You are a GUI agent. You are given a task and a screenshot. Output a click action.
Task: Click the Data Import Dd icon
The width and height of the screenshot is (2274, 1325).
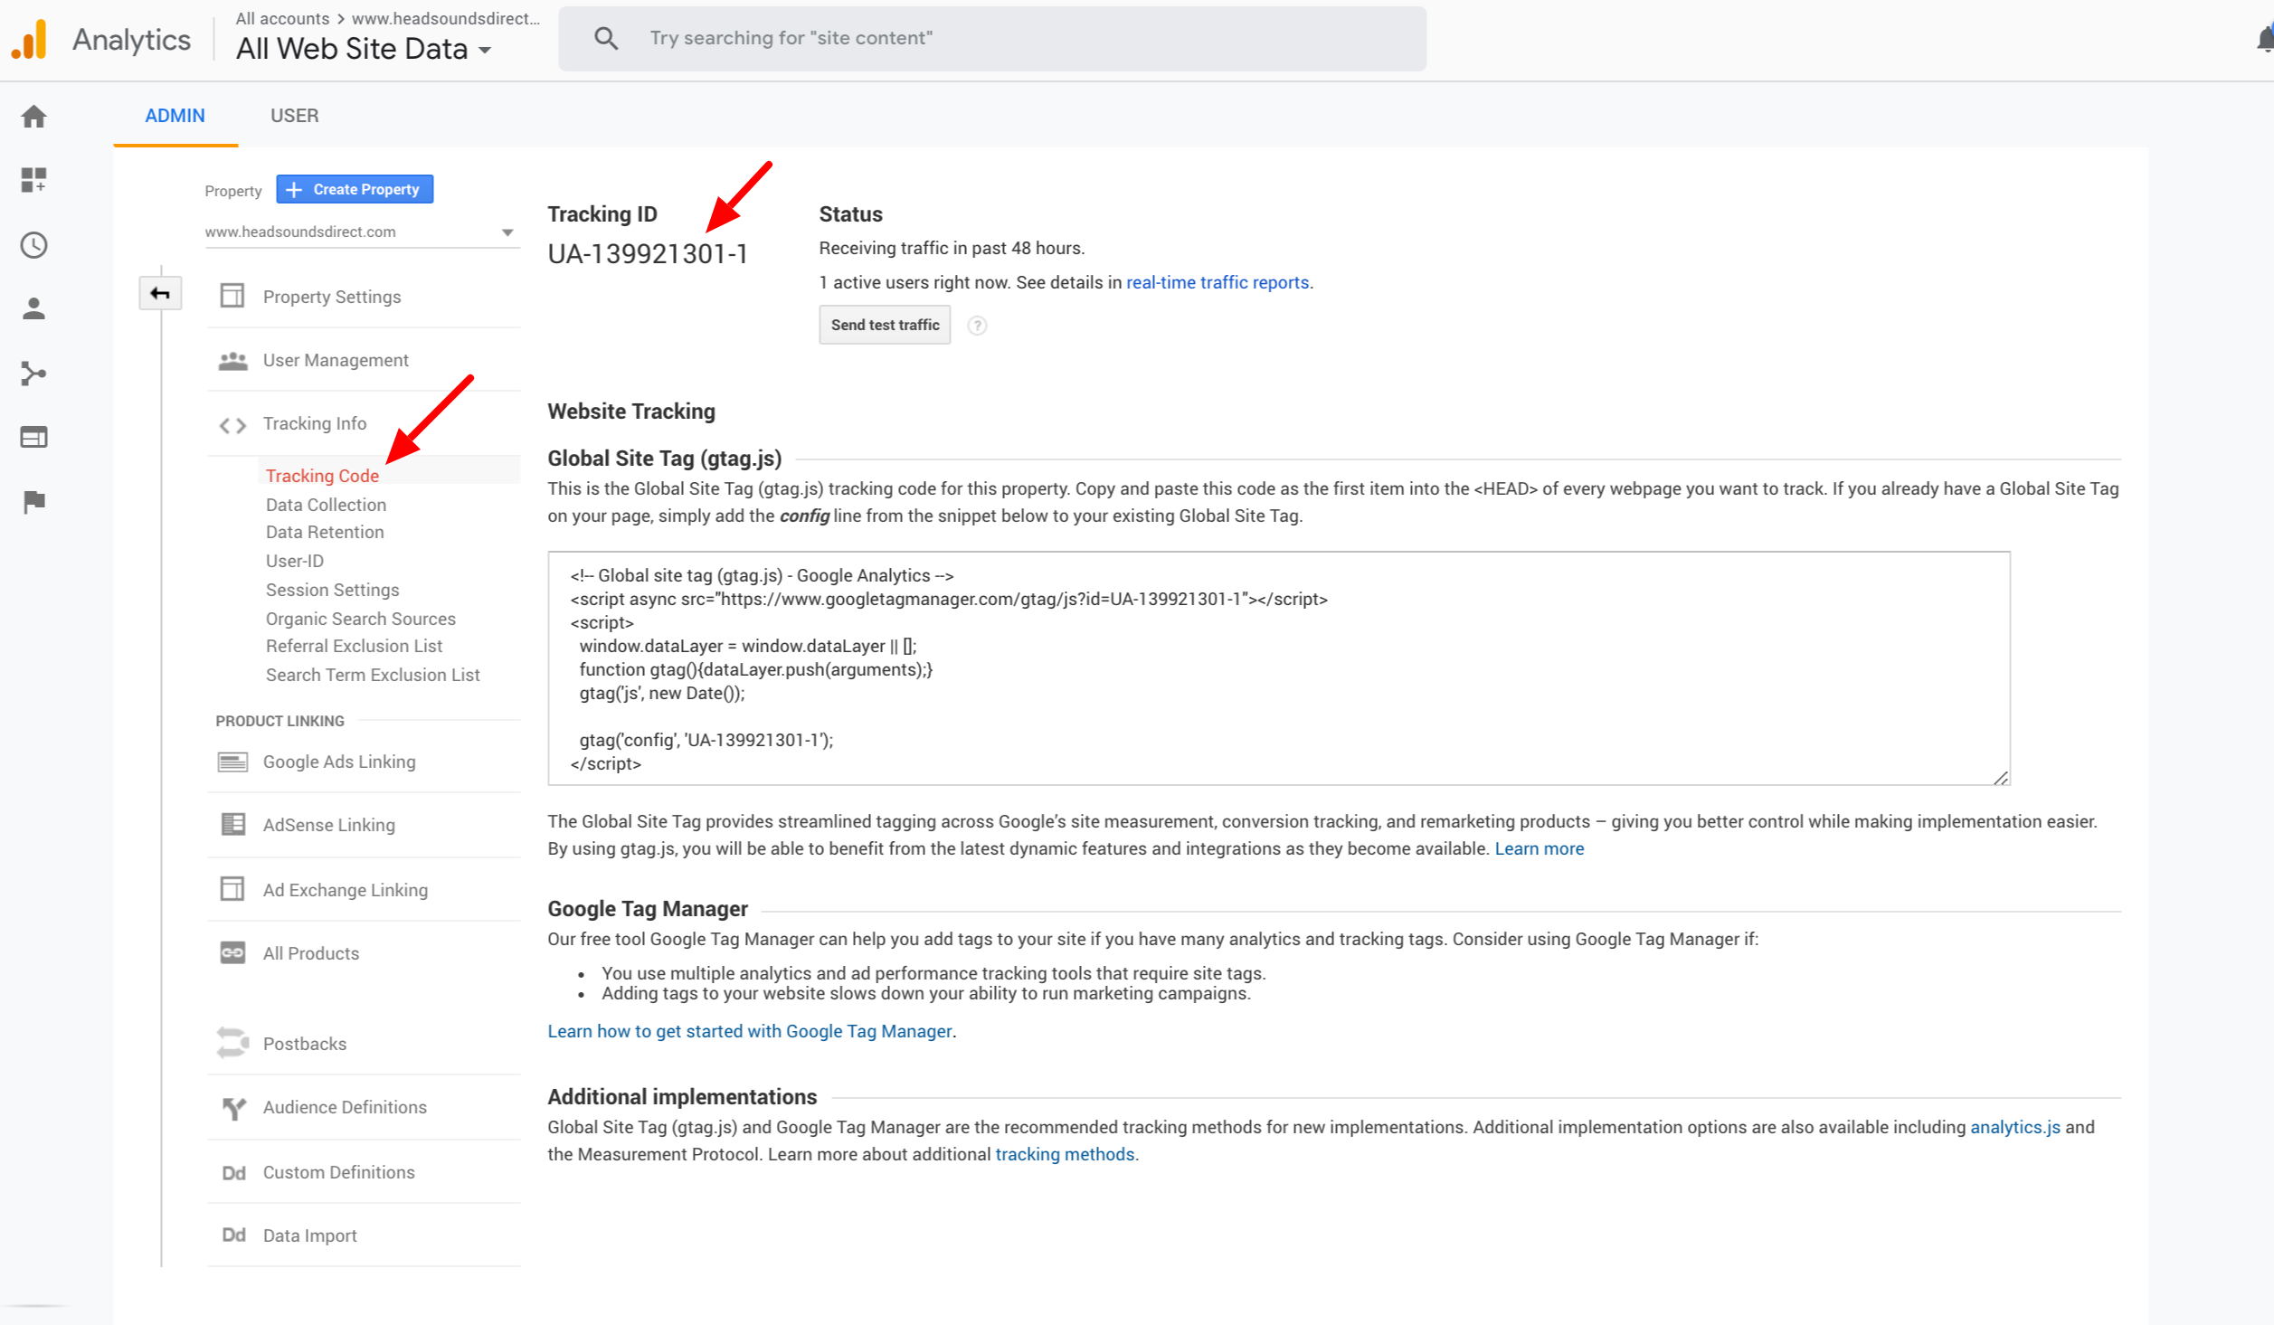233,1235
